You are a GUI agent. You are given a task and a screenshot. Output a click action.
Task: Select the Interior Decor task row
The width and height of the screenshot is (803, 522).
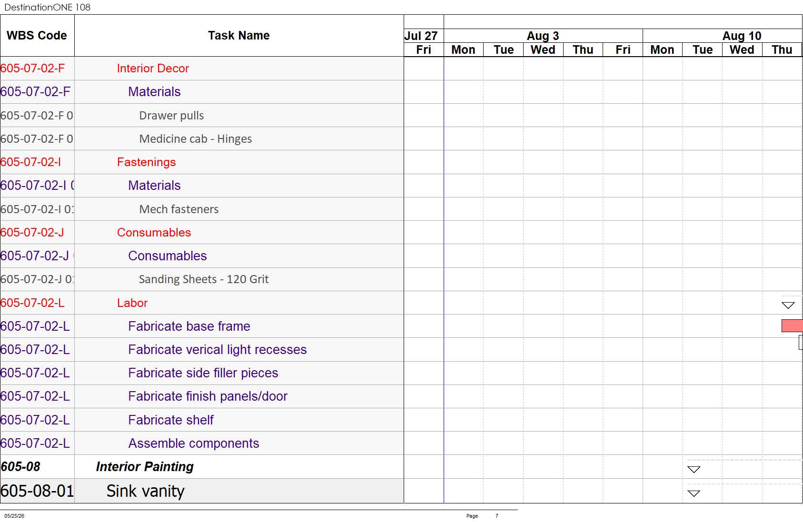202,69
